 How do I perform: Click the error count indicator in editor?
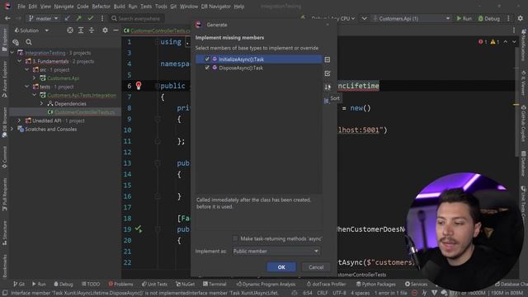pyautogui.click(x=483, y=42)
